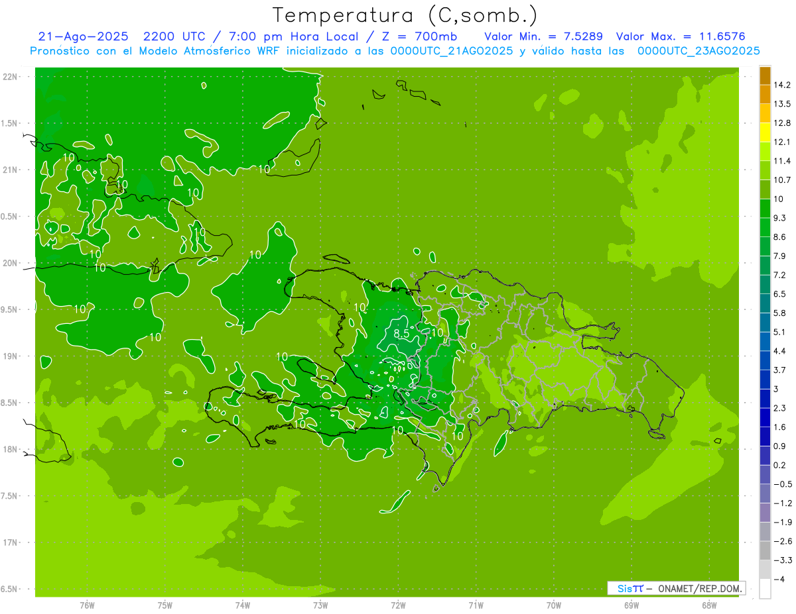Pick the white swatch below -4
The height and width of the screenshot is (614, 796).
pos(765,589)
